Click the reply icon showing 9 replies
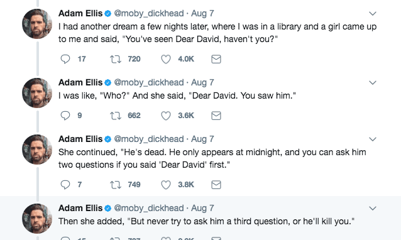This screenshot has height=240, width=401. pos(65,116)
